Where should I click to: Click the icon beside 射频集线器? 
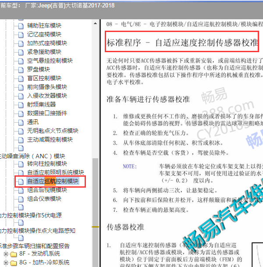tap(21, 105)
